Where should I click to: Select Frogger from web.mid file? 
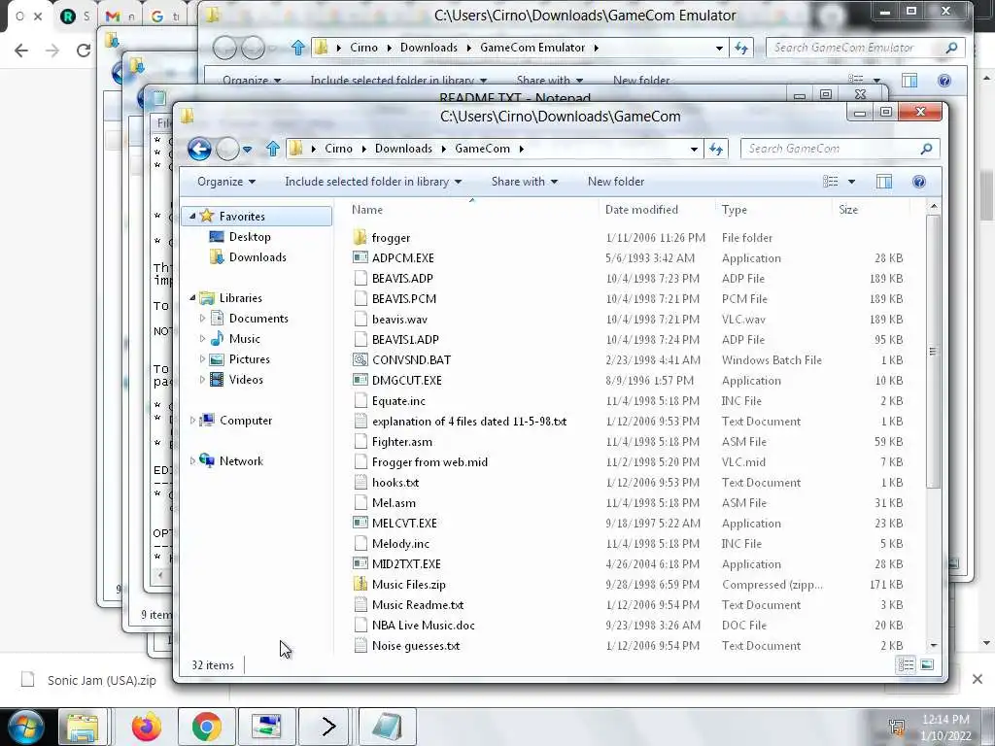[x=429, y=461]
